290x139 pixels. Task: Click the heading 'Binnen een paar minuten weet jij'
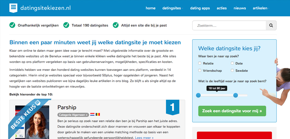[95, 42]
